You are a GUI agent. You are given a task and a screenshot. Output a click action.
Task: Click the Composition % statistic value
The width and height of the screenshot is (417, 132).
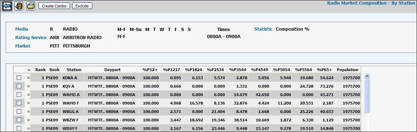293,29
